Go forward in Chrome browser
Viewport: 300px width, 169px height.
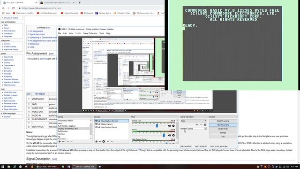click(8, 8)
